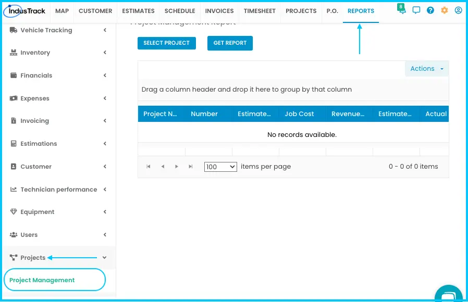Image resolution: width=468 pixels, height=302 pixels.
Task: Click the Equipment diamond icon
Action: click(14, 212)
